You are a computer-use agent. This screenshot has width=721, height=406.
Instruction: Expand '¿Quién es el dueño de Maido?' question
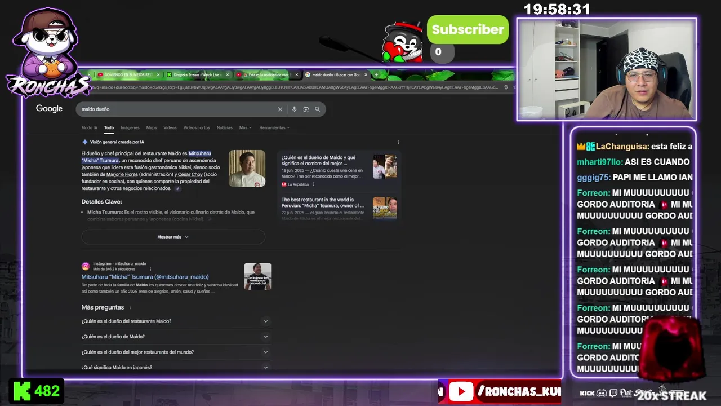point(176,337)
